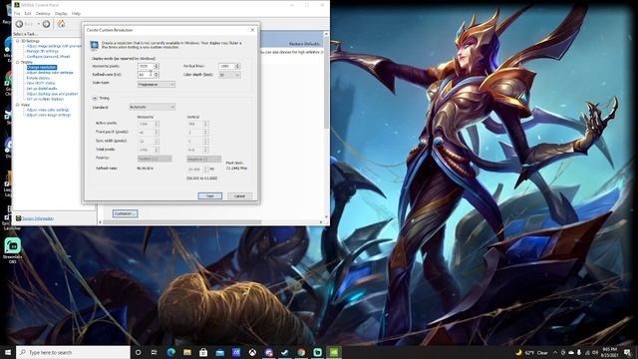Image resolution: width=638 pixels, height=359 pixels.
Task: Select Set up digital audio task
Action: click(x=42, y=89)
